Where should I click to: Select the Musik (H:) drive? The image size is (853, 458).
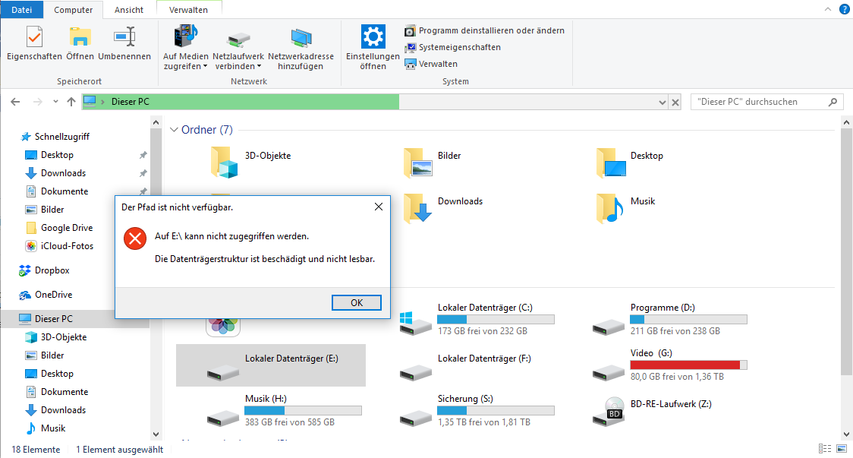(x=284, y=411)
